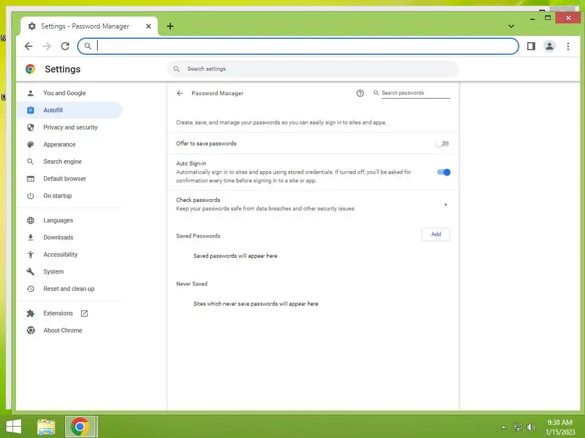The width and height of the screenshot is (585, 438).
Task: Expand Check passwords arrow
Action: click(x=446, y=205)
